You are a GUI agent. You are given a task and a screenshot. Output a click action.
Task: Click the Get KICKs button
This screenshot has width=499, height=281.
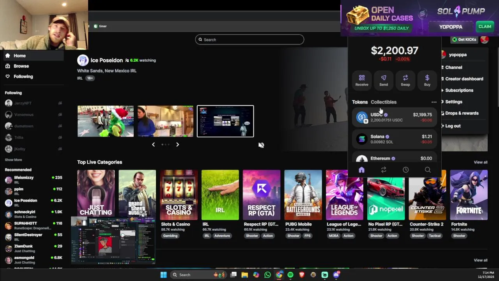click(x=464, y=39)
